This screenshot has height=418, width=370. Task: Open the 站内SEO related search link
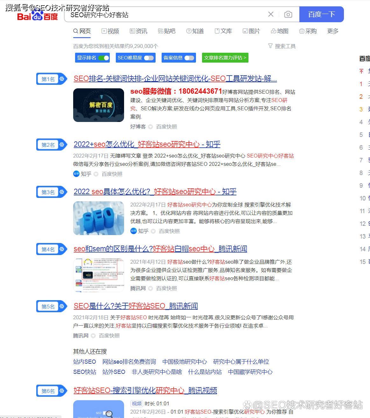[x=84, y=361]
